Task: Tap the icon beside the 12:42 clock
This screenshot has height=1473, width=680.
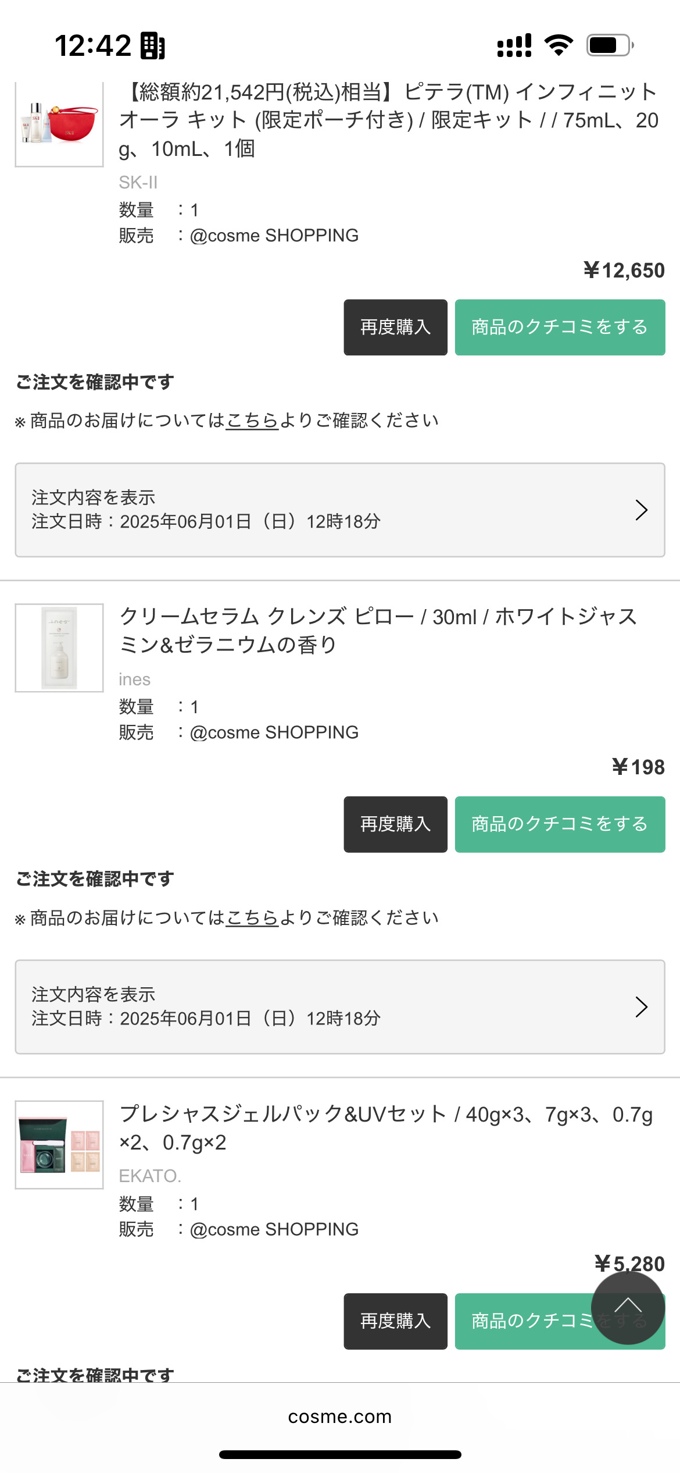Action: point(153,46)
